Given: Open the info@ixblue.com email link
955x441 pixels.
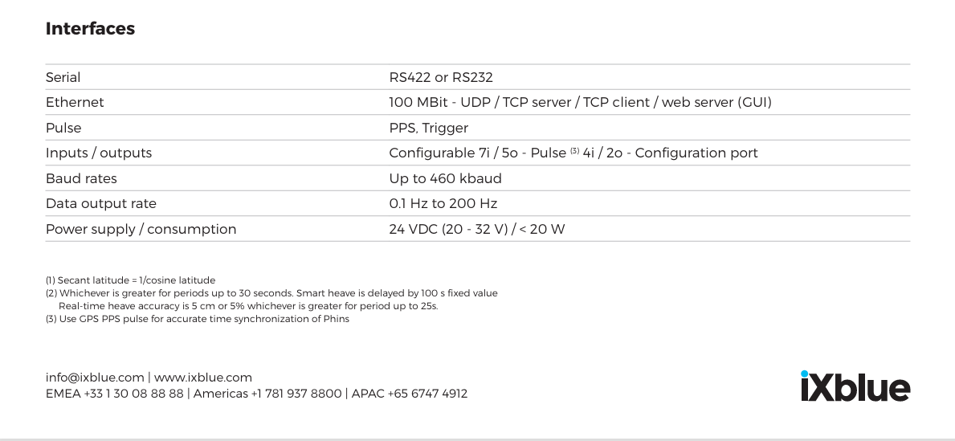Looking at the screenshot, I should coord(95,378).
